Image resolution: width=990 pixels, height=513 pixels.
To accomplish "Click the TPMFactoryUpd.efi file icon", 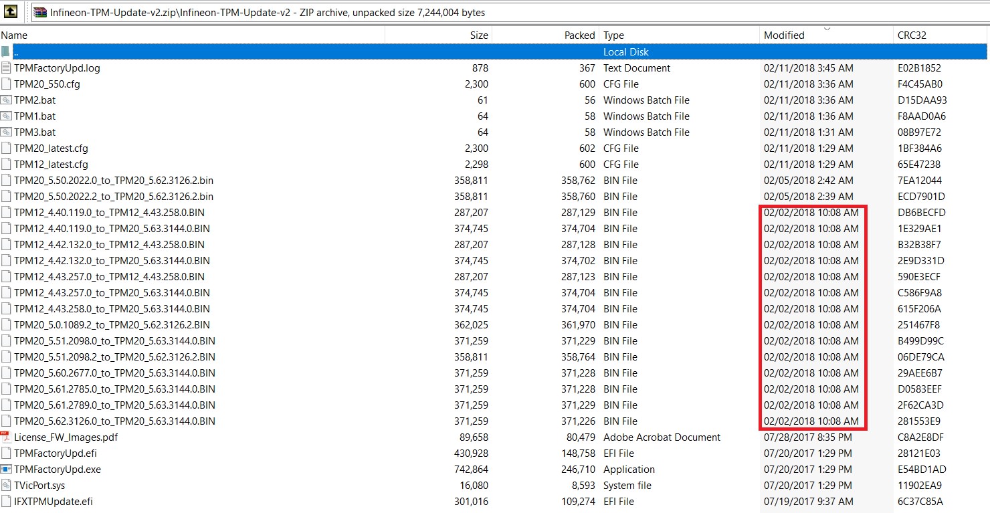I will 6,453.
